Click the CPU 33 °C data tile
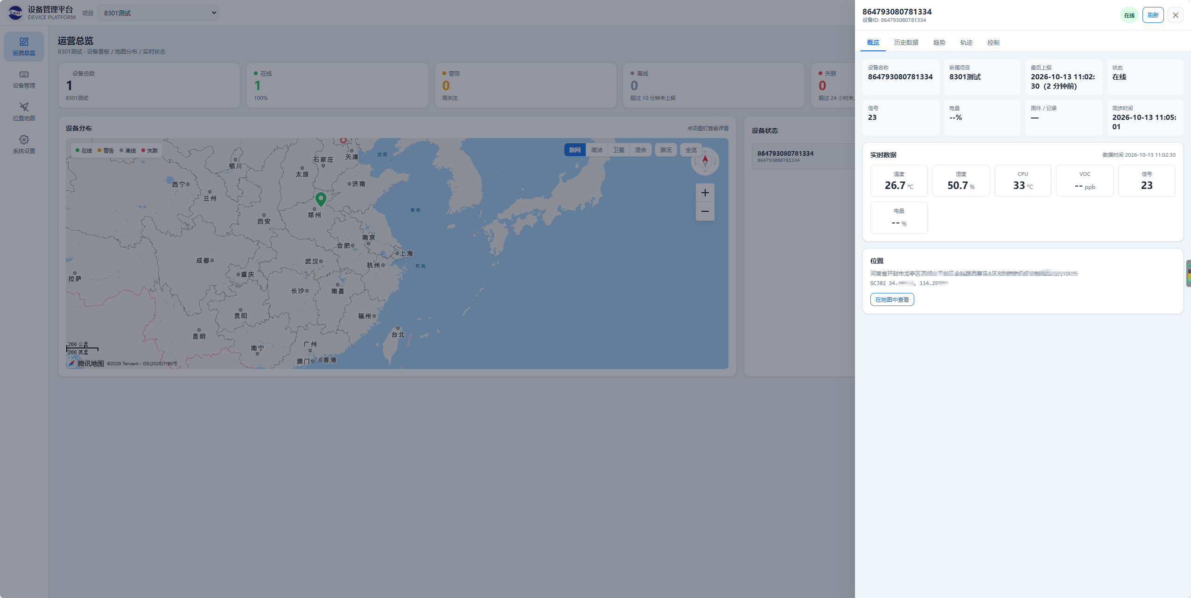This screenshot has height=598, width=1191. point(1023,181)
